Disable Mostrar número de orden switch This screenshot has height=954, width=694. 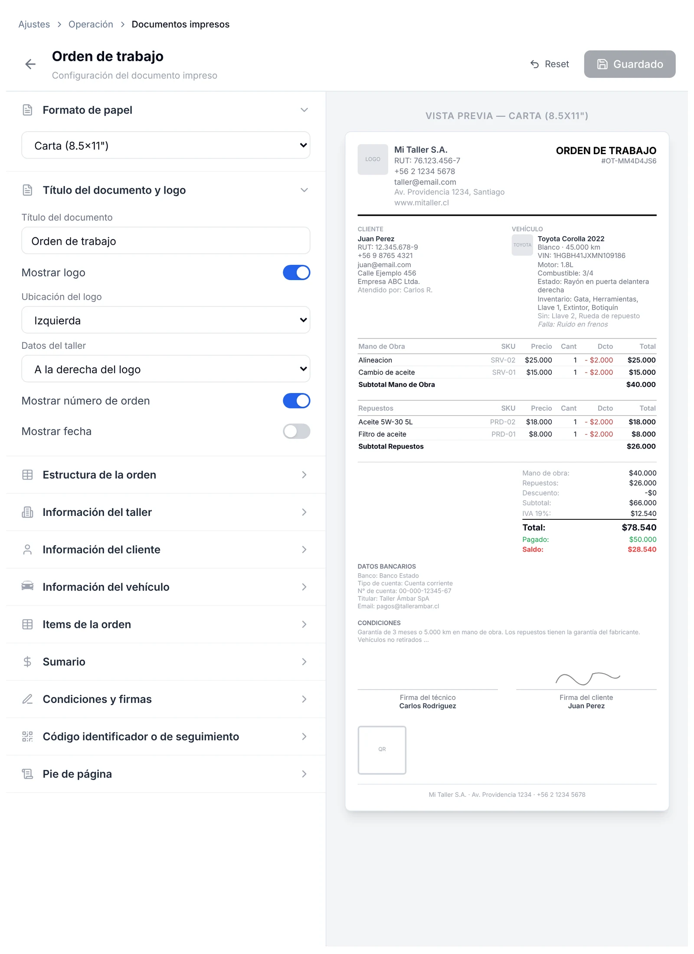tap(296, 401)
